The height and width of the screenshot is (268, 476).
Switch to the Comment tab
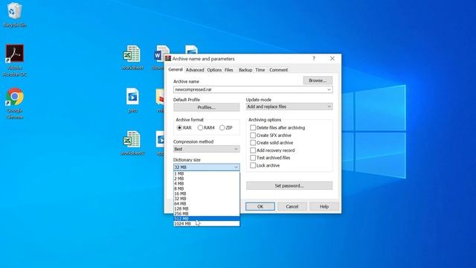tap(278, 70)
